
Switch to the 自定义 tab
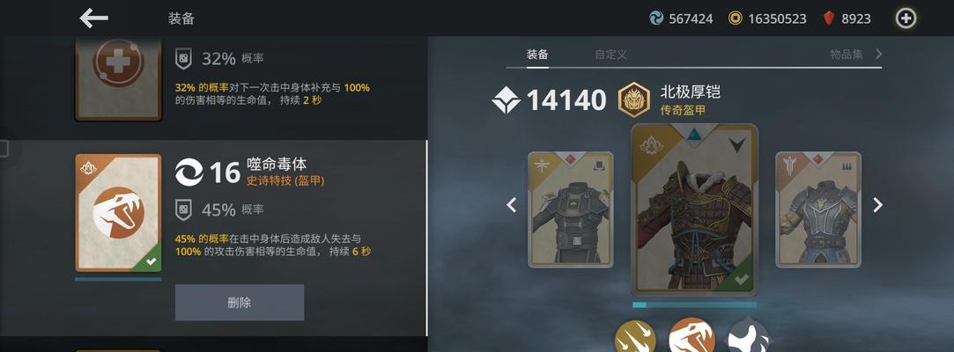point(610,54)
